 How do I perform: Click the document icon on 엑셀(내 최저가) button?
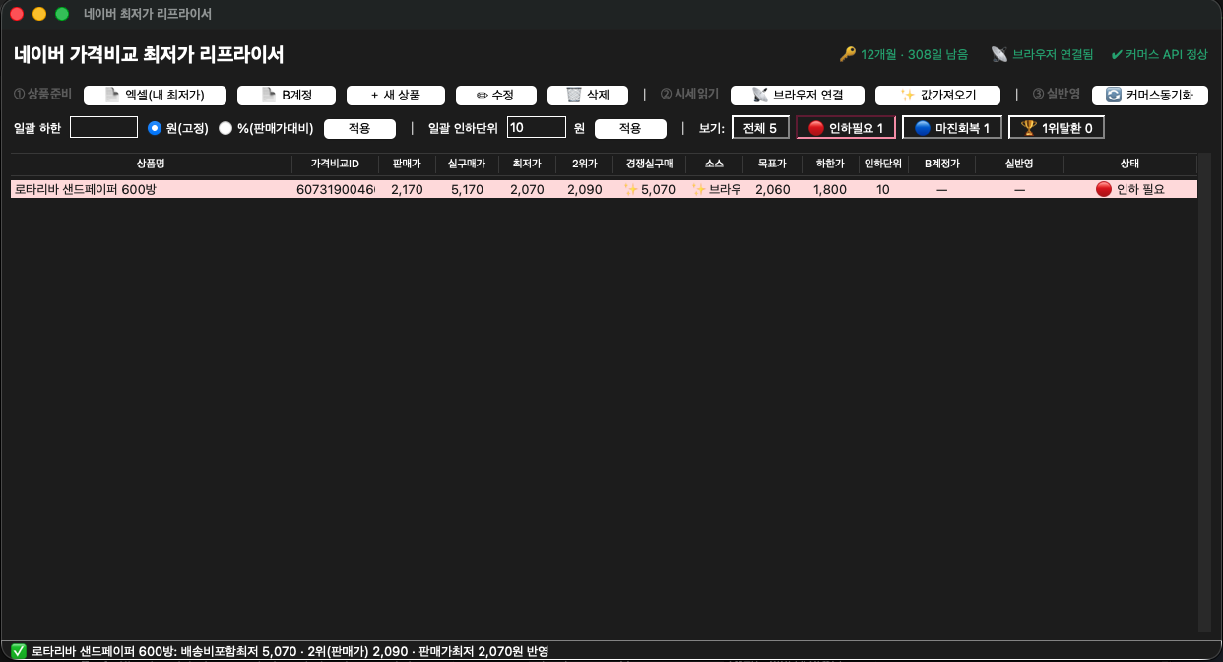click(112, 95)
